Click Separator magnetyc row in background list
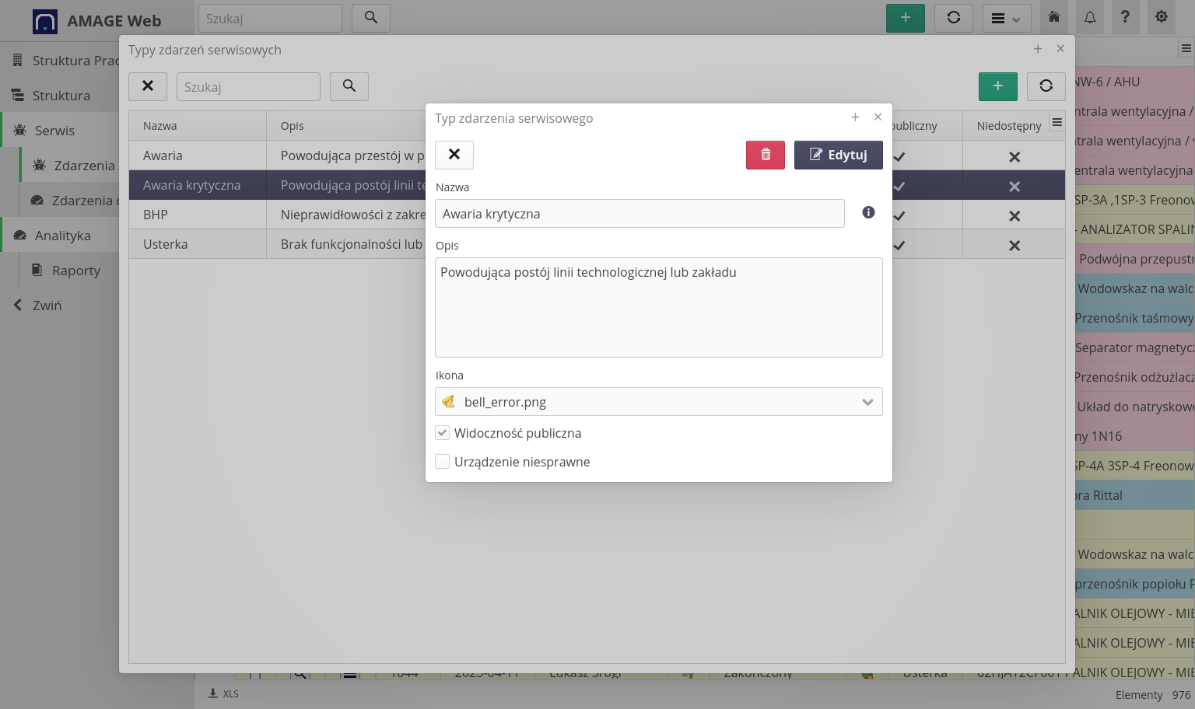The image size is (1195, 709). (x=1134, y=348)
